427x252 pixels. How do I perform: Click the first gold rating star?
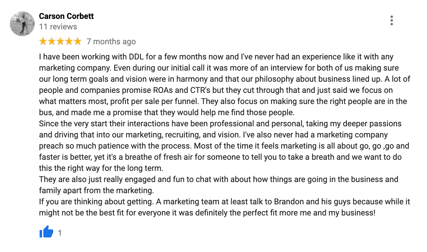tap(43, 41)
